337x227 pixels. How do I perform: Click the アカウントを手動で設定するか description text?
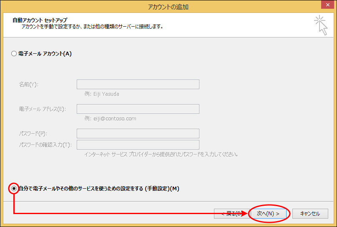(93, 27)
